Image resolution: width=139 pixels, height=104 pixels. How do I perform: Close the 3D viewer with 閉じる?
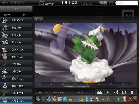[x=38, y=20]
